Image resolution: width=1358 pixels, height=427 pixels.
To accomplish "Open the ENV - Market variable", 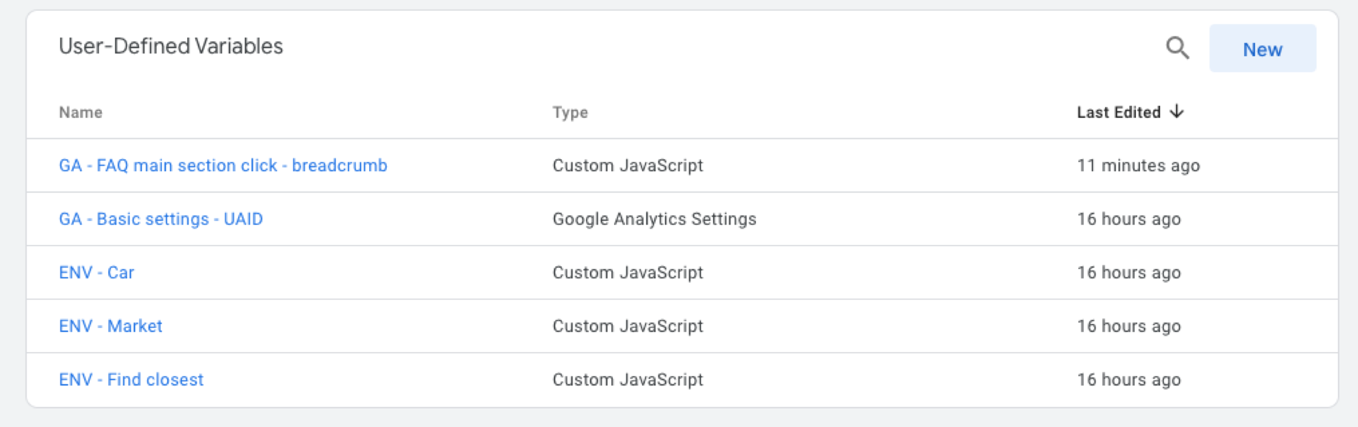I will (x=110, y=326).
